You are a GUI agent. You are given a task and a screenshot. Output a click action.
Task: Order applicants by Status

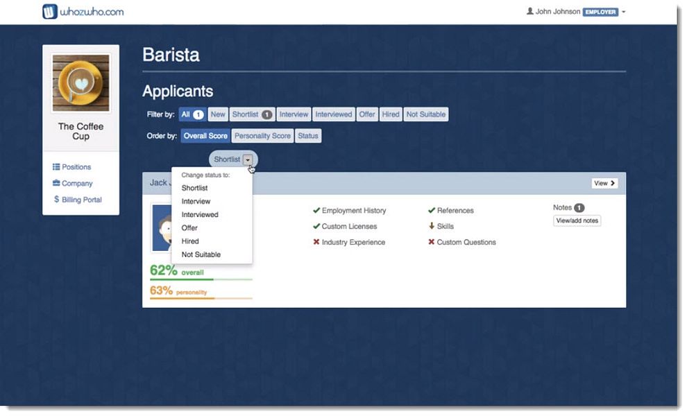click(x=308, y=136)
